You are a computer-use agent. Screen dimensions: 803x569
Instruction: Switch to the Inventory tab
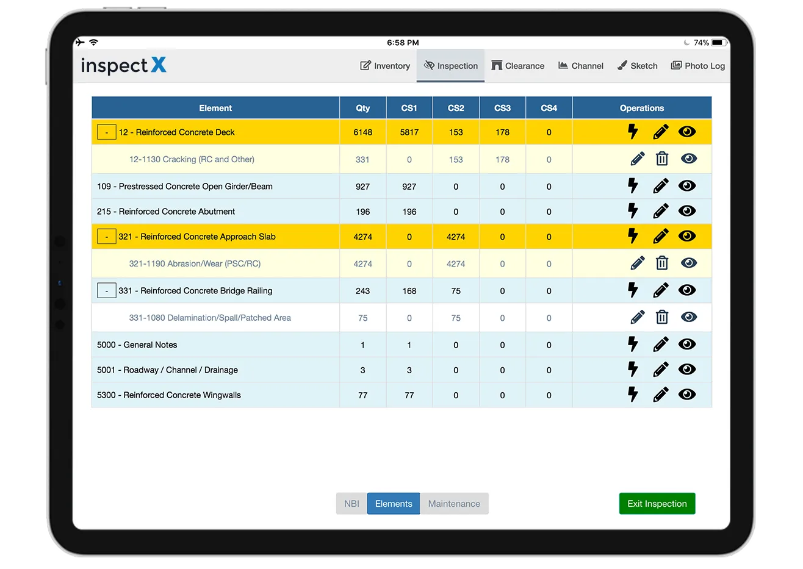tap(385, 65)
